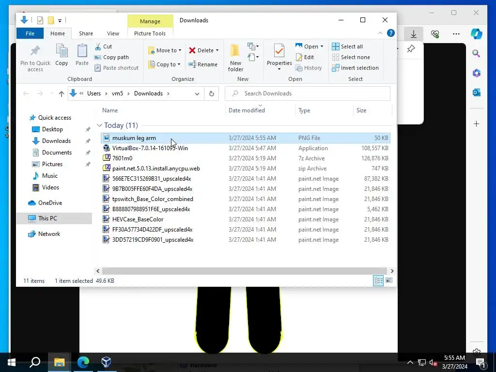Pin the Edge downloads panel
The height and width of the screenshot is (372, 496).
(411, 49)
